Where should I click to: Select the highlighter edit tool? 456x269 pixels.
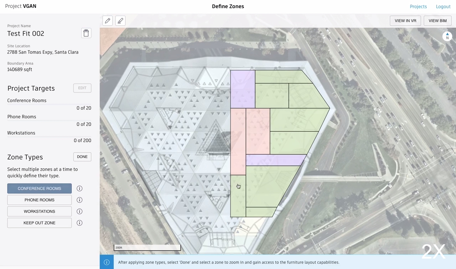coord(120,21)
